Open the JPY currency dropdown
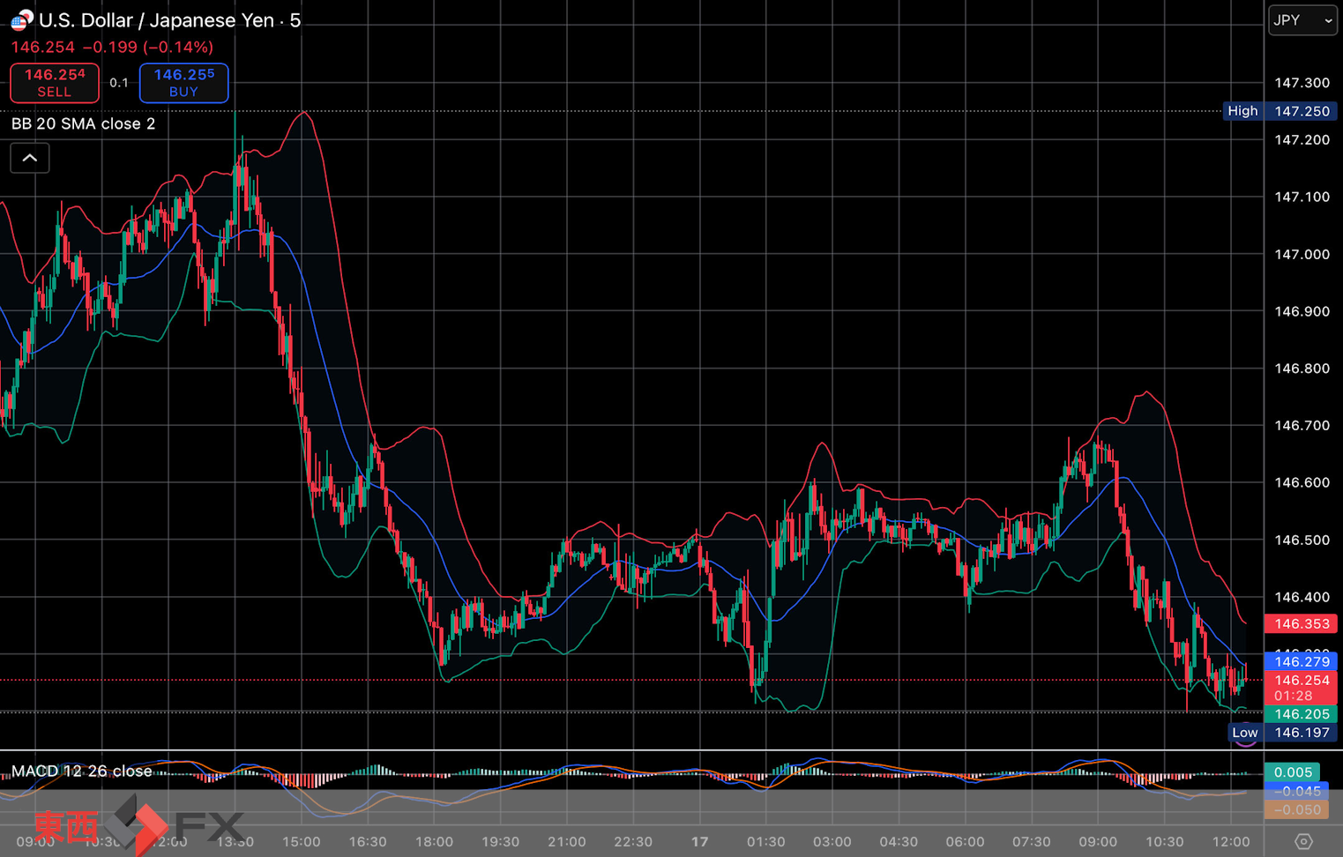 1302,20
